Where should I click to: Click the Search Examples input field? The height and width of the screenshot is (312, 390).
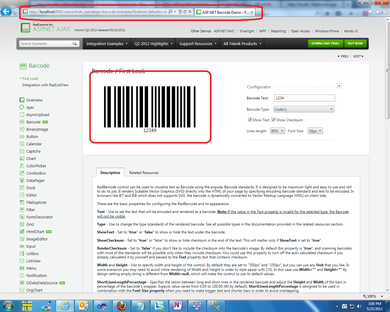click(46, 44)
